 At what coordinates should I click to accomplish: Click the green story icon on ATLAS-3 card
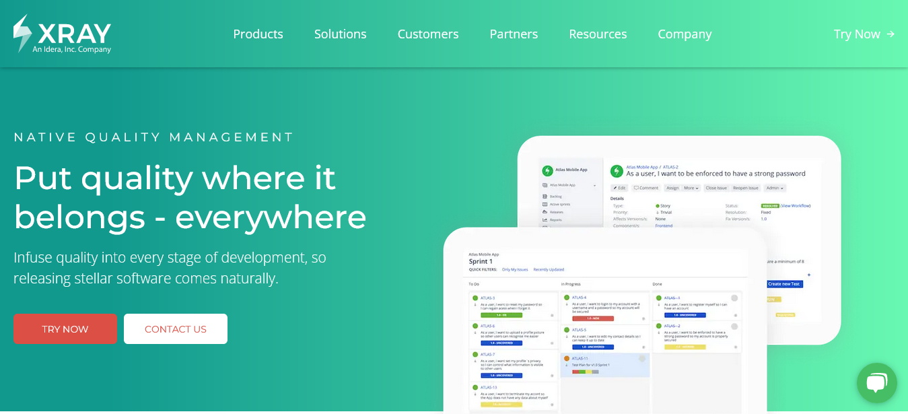tap(475, 298)
